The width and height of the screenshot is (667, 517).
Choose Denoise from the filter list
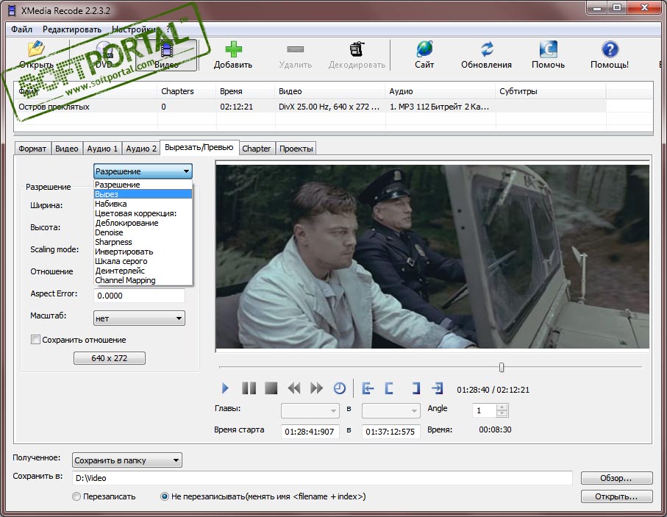click(x=143, y=232)
